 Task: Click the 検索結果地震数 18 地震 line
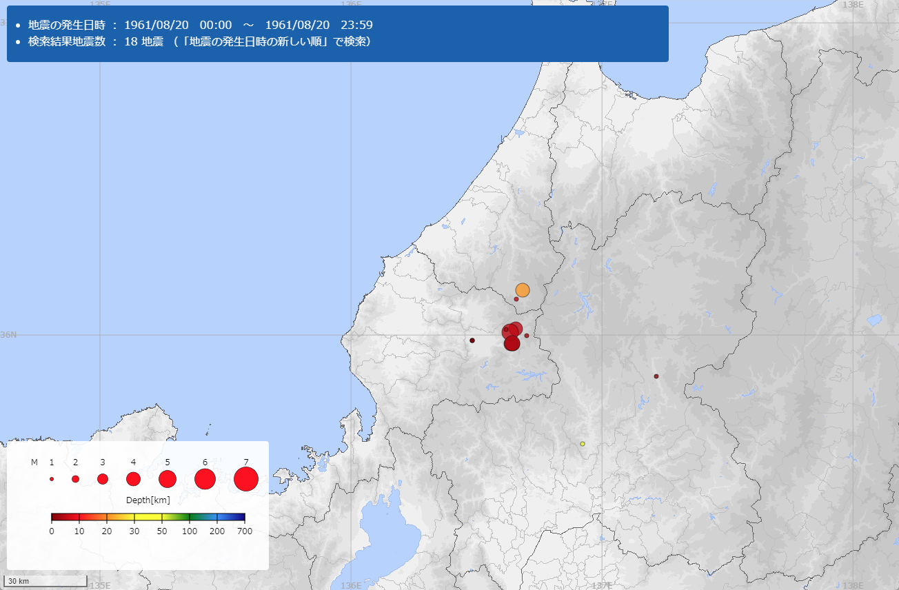click(200, 41)
